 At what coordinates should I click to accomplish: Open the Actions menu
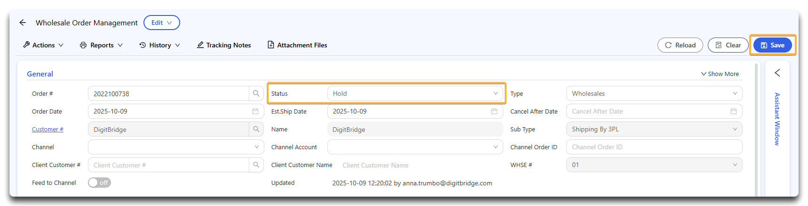pyautogui.click(x=43, y=45)
